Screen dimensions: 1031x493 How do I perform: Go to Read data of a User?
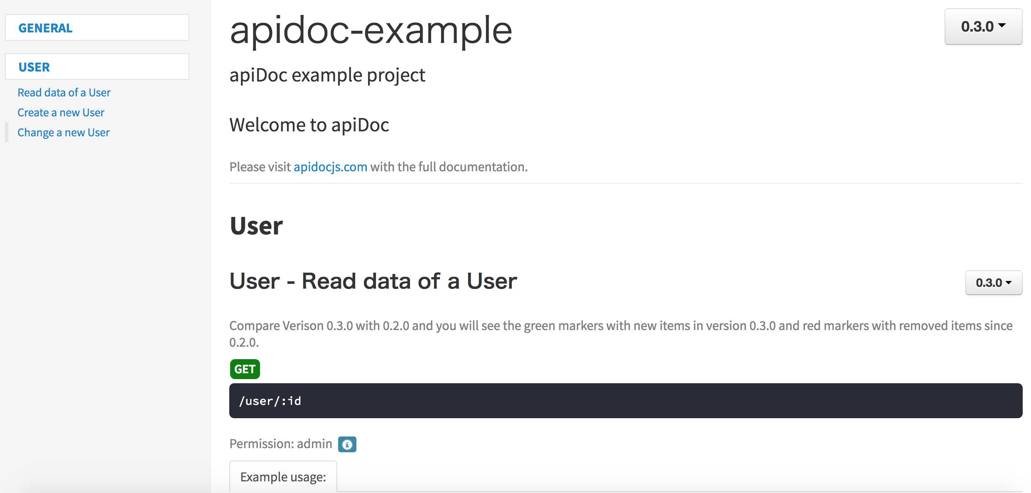click(x=64, y=92)
